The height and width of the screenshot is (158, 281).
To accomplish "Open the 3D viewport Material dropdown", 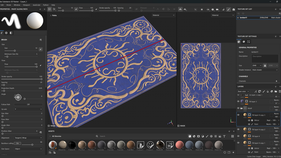I will tap(163, 15).
